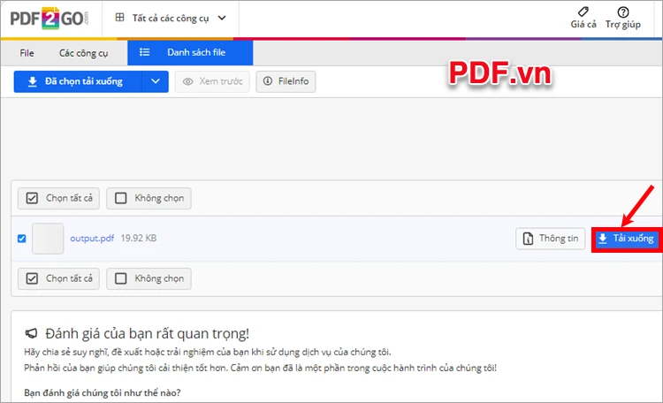
Task: Click the Xem trước preview button
Action: [212, 81]
